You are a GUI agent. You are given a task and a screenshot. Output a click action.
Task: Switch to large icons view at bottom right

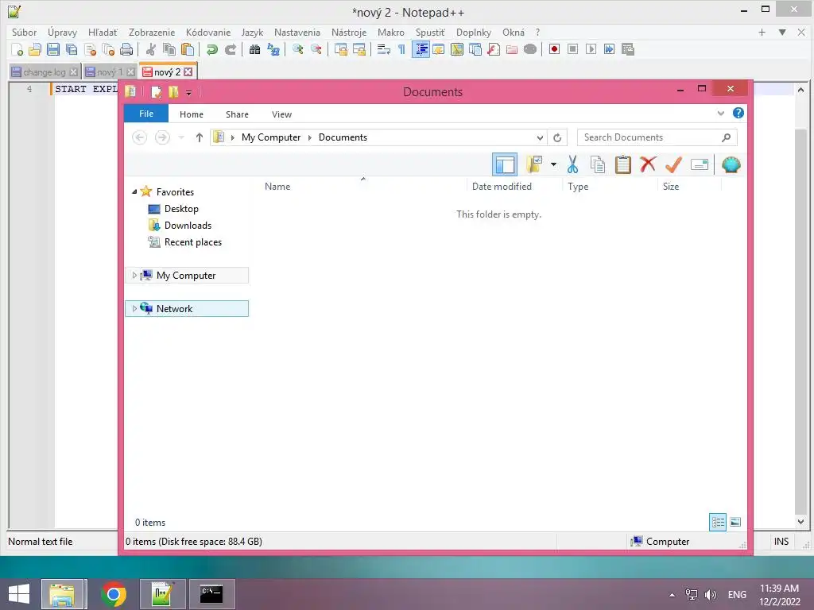735,522
